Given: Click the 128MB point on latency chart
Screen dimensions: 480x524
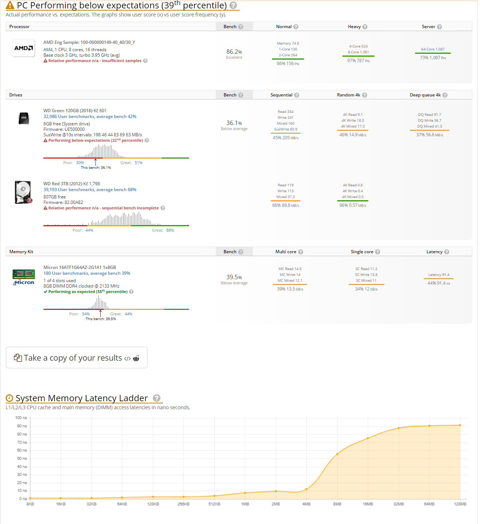Looking at the screenshot, I should [x=460, y=425].
